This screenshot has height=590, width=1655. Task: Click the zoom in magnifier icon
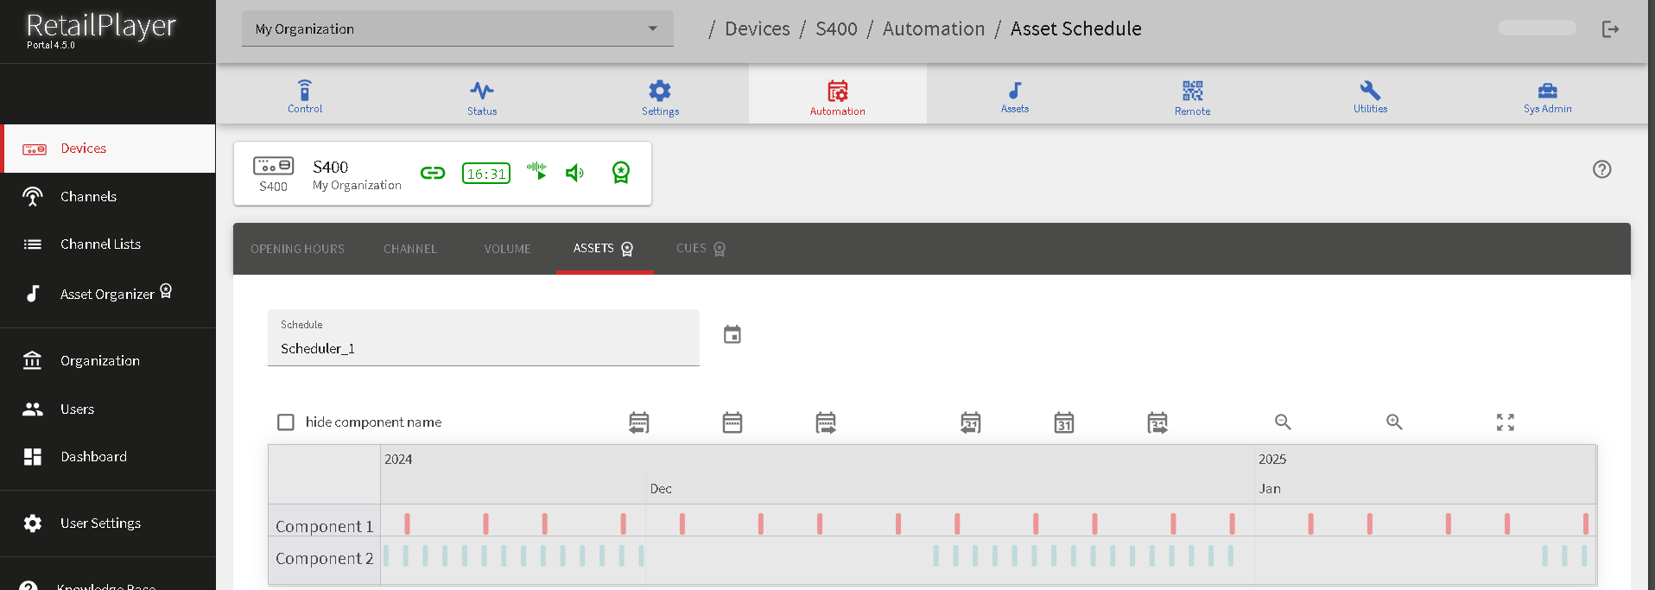coord(1394,422)
